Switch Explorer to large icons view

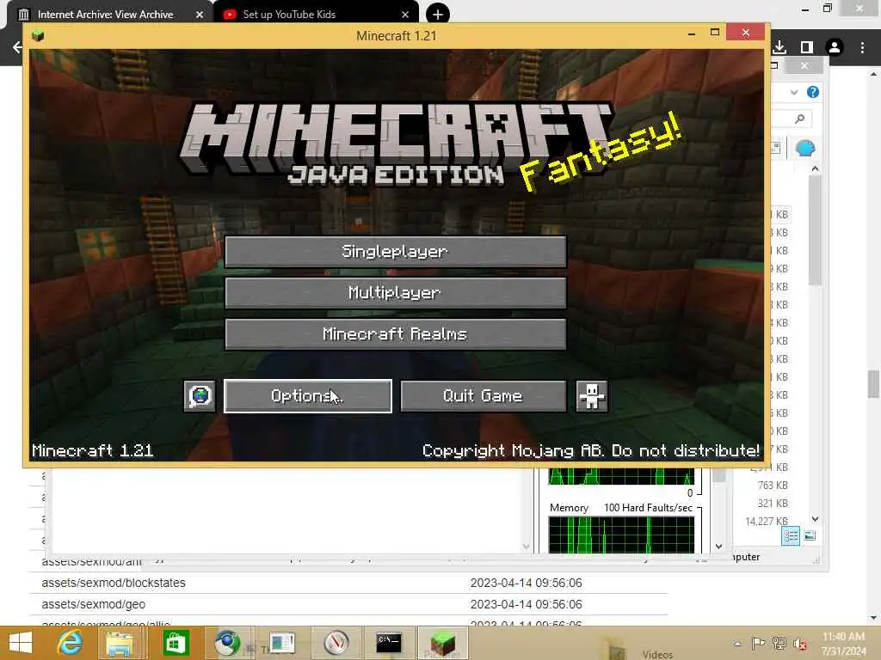(810, 536)
